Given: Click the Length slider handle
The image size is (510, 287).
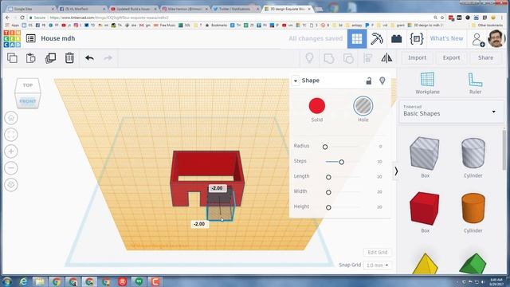Looking at the screenshot, I should 328,177.
